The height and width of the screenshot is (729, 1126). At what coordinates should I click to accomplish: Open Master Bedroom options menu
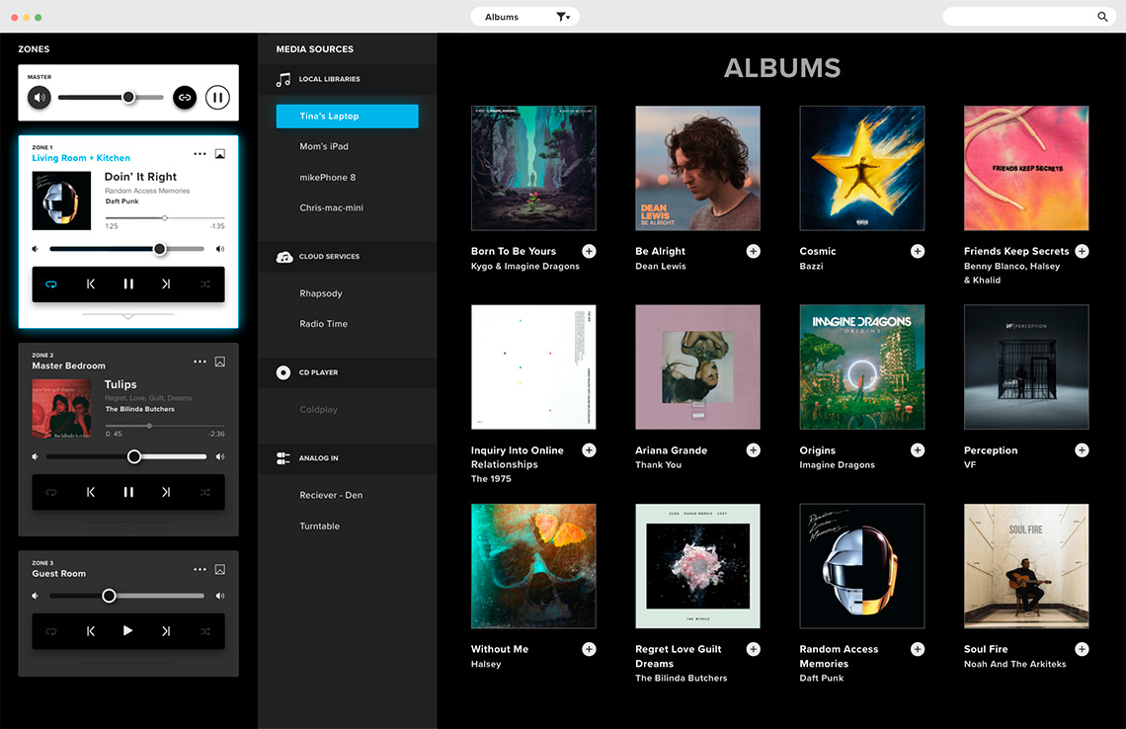coord(200,362)
